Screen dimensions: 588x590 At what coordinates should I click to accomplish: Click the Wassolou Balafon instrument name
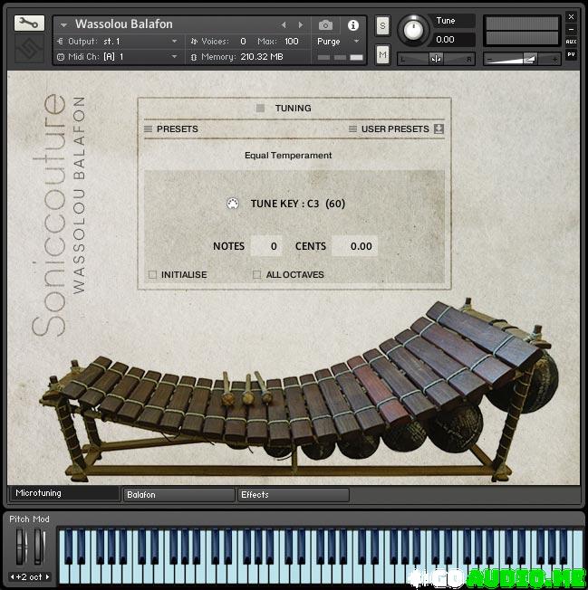click(x=123, y=24)
